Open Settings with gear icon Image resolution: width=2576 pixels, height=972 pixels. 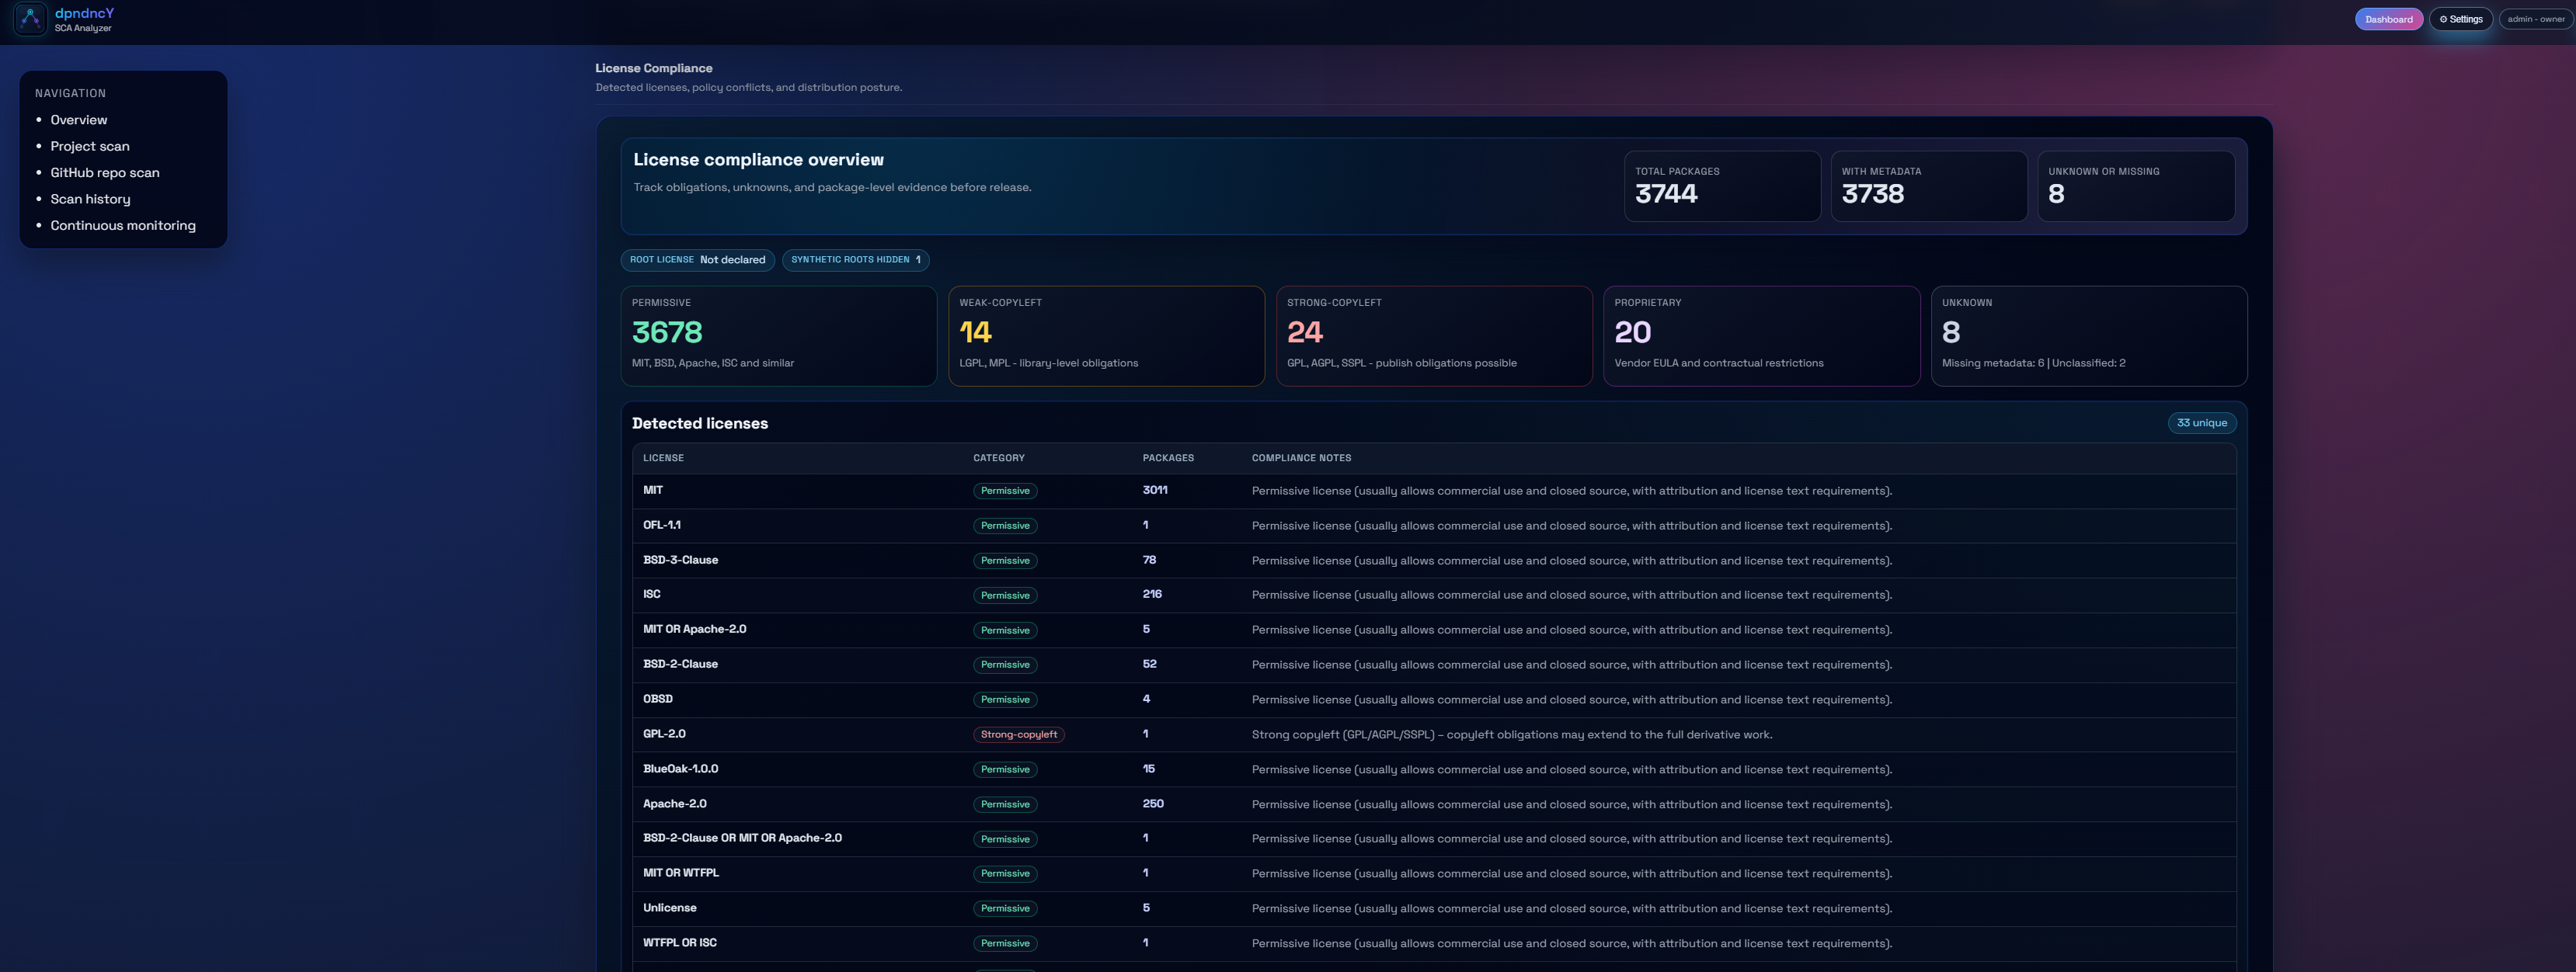[x=2460, y=19]
